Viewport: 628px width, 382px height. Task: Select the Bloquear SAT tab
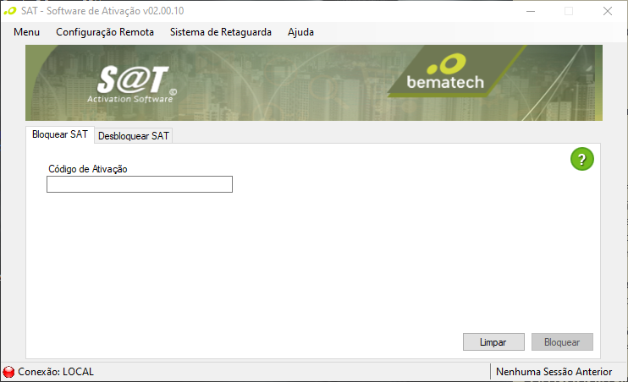(60, 134)
